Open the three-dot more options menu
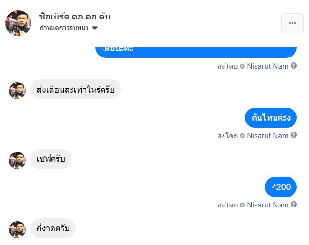 (292, 23)
